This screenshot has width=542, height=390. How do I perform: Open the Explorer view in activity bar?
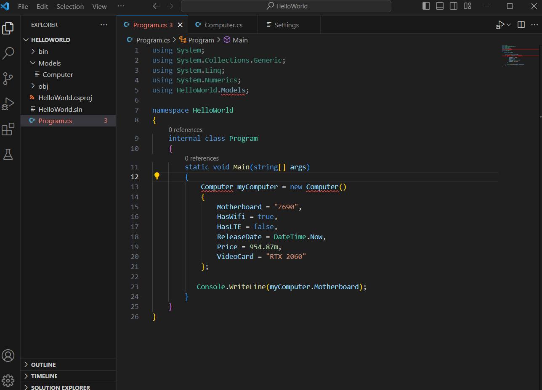point(8,28)
